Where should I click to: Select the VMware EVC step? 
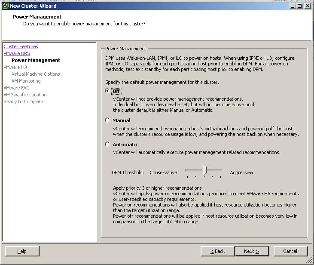coord(16,88)
